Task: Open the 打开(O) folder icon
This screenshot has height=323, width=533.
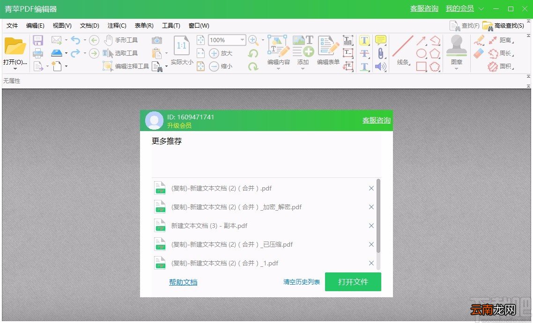Action: [15, 46]
